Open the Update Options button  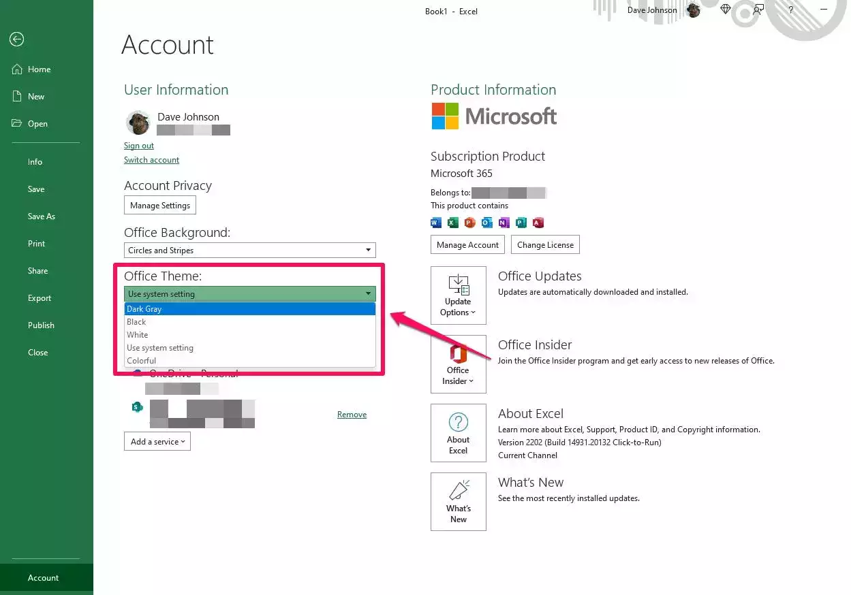458,295
